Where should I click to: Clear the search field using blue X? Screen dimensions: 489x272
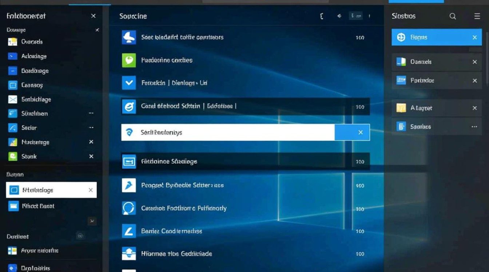pyautogui.click(x=360, y=132)
